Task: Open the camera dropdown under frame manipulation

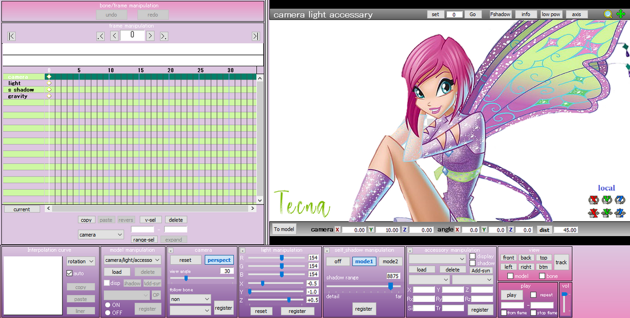Action: pyautogui.click(x=100, y=235)
